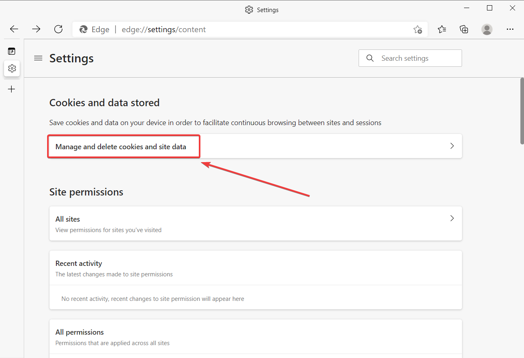Open Manage and delete cookies and site data
524x358 pixels.
pos(121,146)
